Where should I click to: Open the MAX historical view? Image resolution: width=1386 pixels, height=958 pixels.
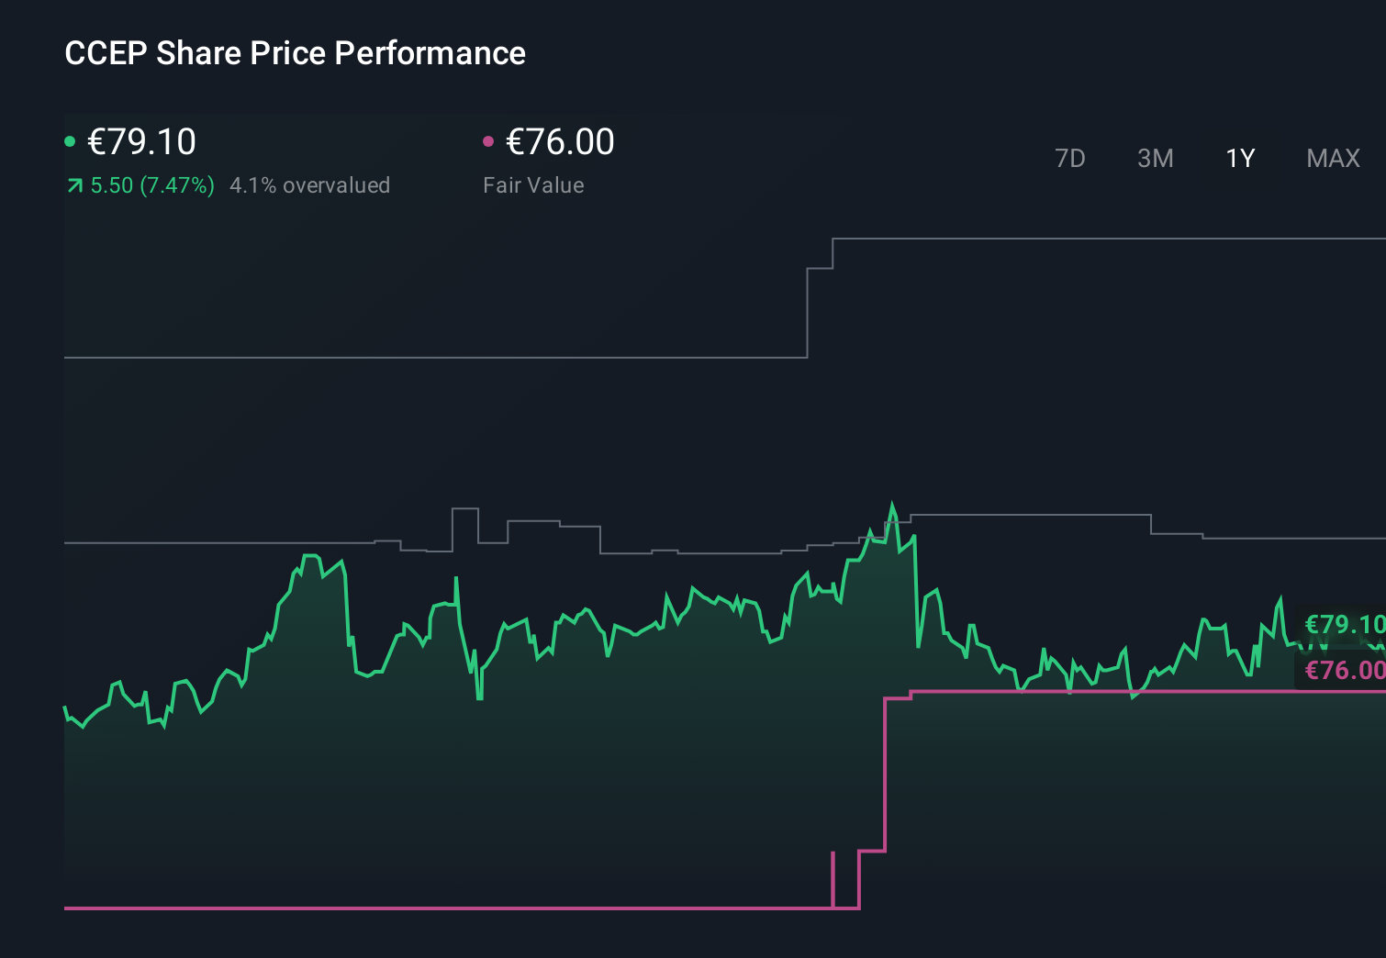(x=1333, y=158)
